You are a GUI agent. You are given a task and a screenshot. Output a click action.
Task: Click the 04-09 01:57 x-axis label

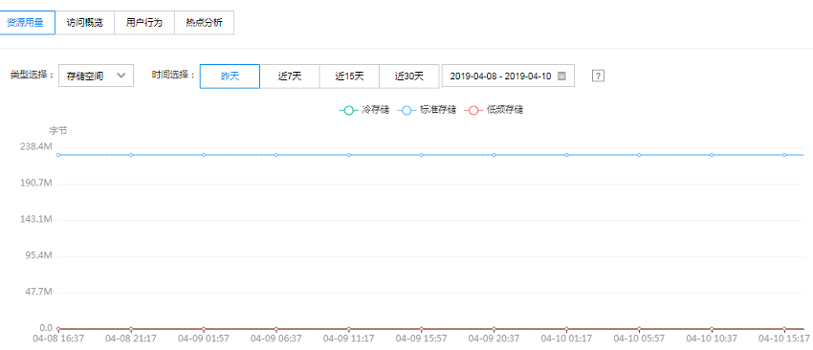pos(203,339)
